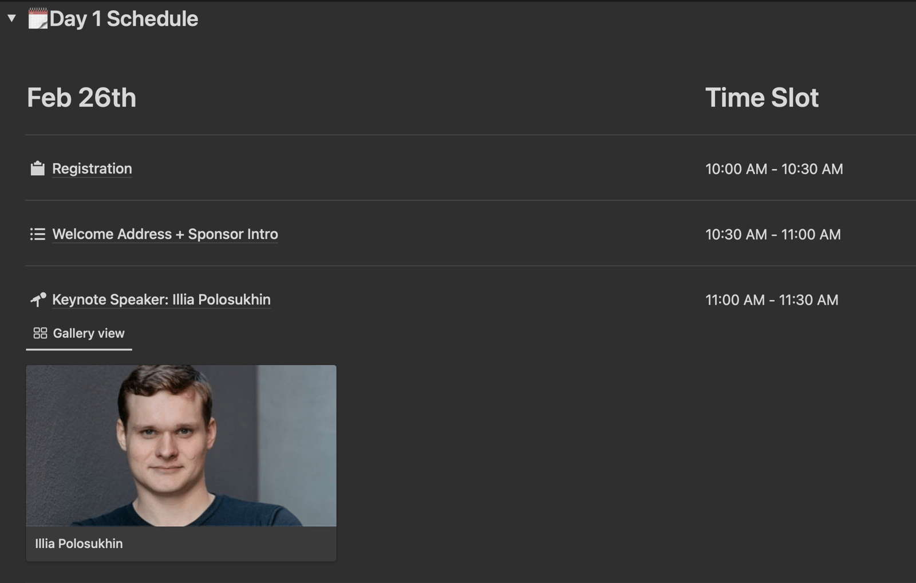Image resolution: width=916 pixels, height=583 pixels.
Task: Open the Illia Polosukhin photo thumbnail
Action: click(x=181, y=445)
